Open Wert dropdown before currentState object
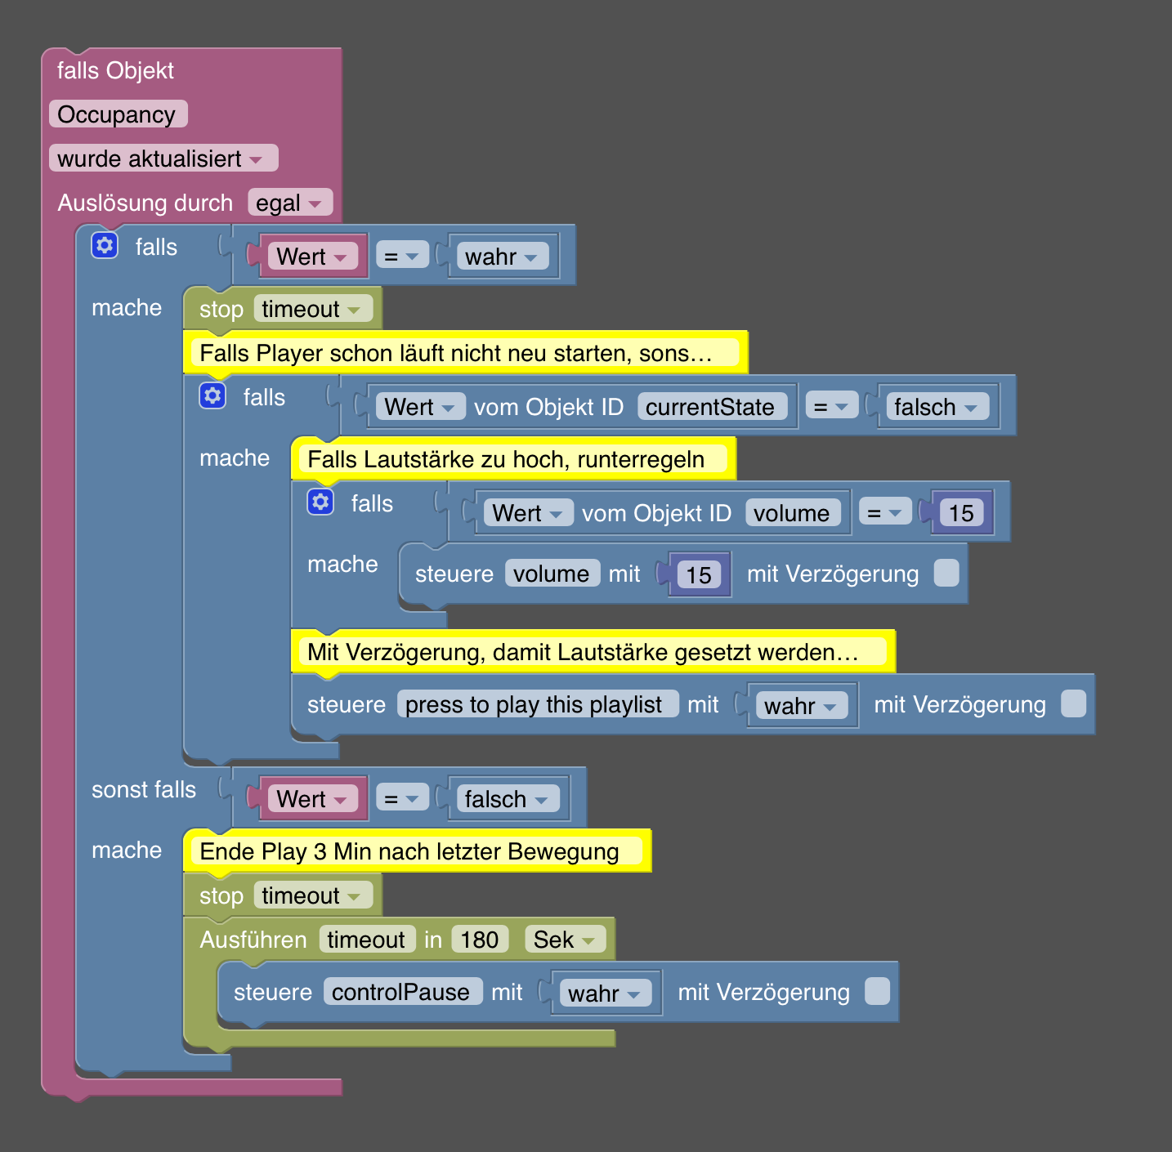 (x=421, y=407)
